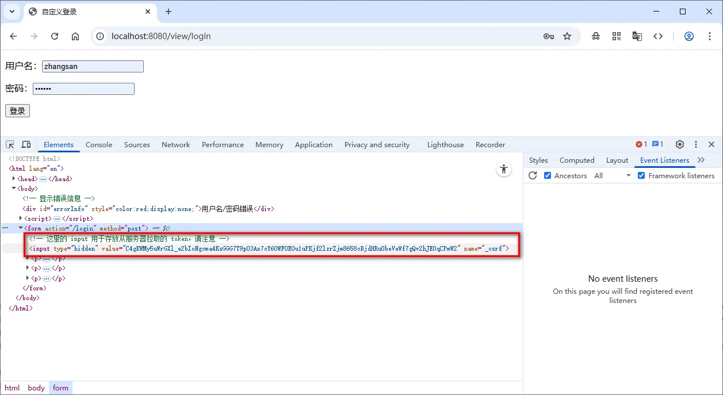The height and width of the screenshot is (395, 723).
Task: Open the QR code extension icon
Action: tap(617, 36)
